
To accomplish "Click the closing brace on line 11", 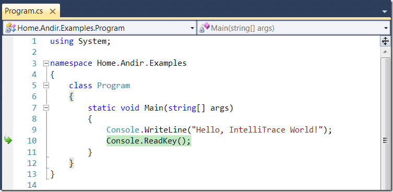I will point(90,152).
